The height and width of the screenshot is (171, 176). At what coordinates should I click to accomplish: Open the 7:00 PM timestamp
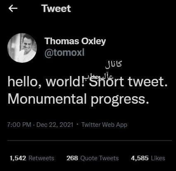click(x=19, y=125)
